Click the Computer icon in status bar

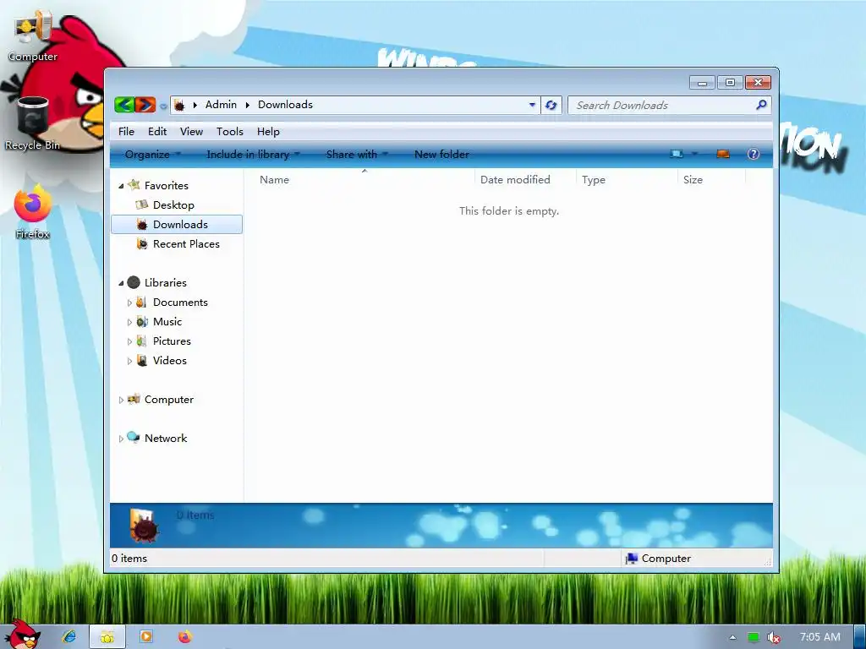point(631,559)
